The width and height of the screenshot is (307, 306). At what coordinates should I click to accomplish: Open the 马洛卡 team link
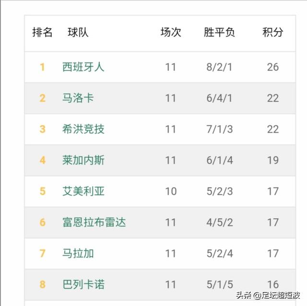coord(78,98)
